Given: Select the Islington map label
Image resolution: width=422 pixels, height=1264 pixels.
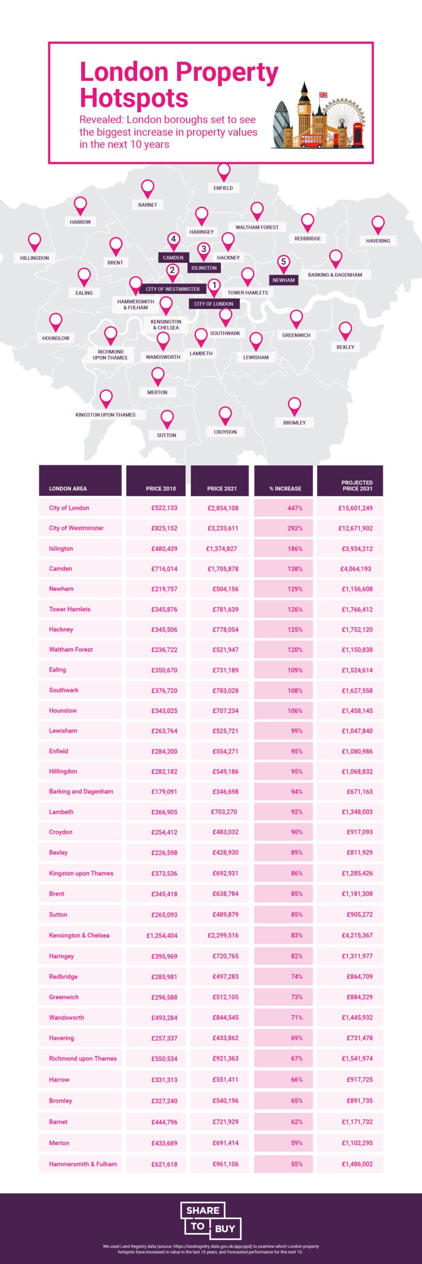Looking at the screenshot, I should pyautogui.click(x=204, y=268).
